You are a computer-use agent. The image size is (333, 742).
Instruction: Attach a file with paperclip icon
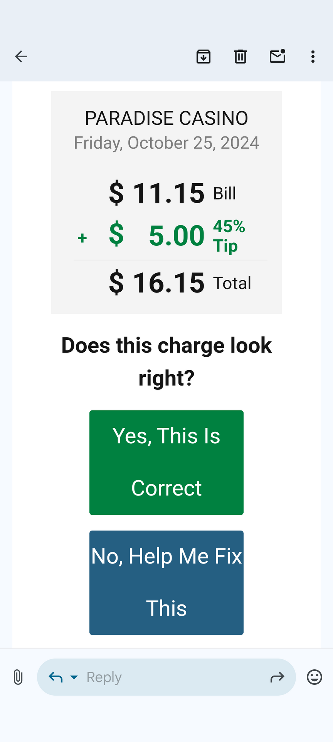[x=18, y=677]
